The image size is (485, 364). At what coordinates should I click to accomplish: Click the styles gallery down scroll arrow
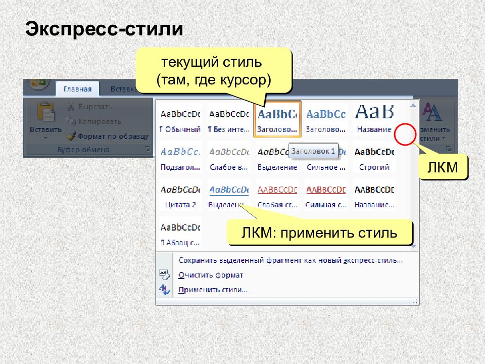click(414, 246)
